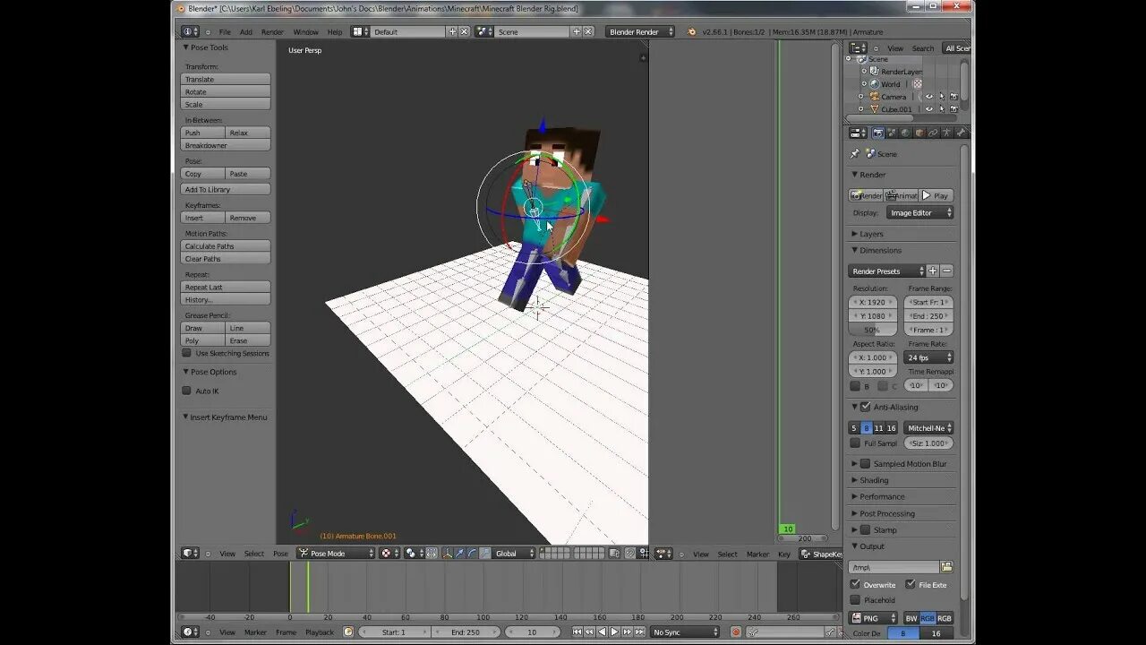Viewport: 1146px width, 645px height.
Task: Render the still image
Action: pos(866,195)
